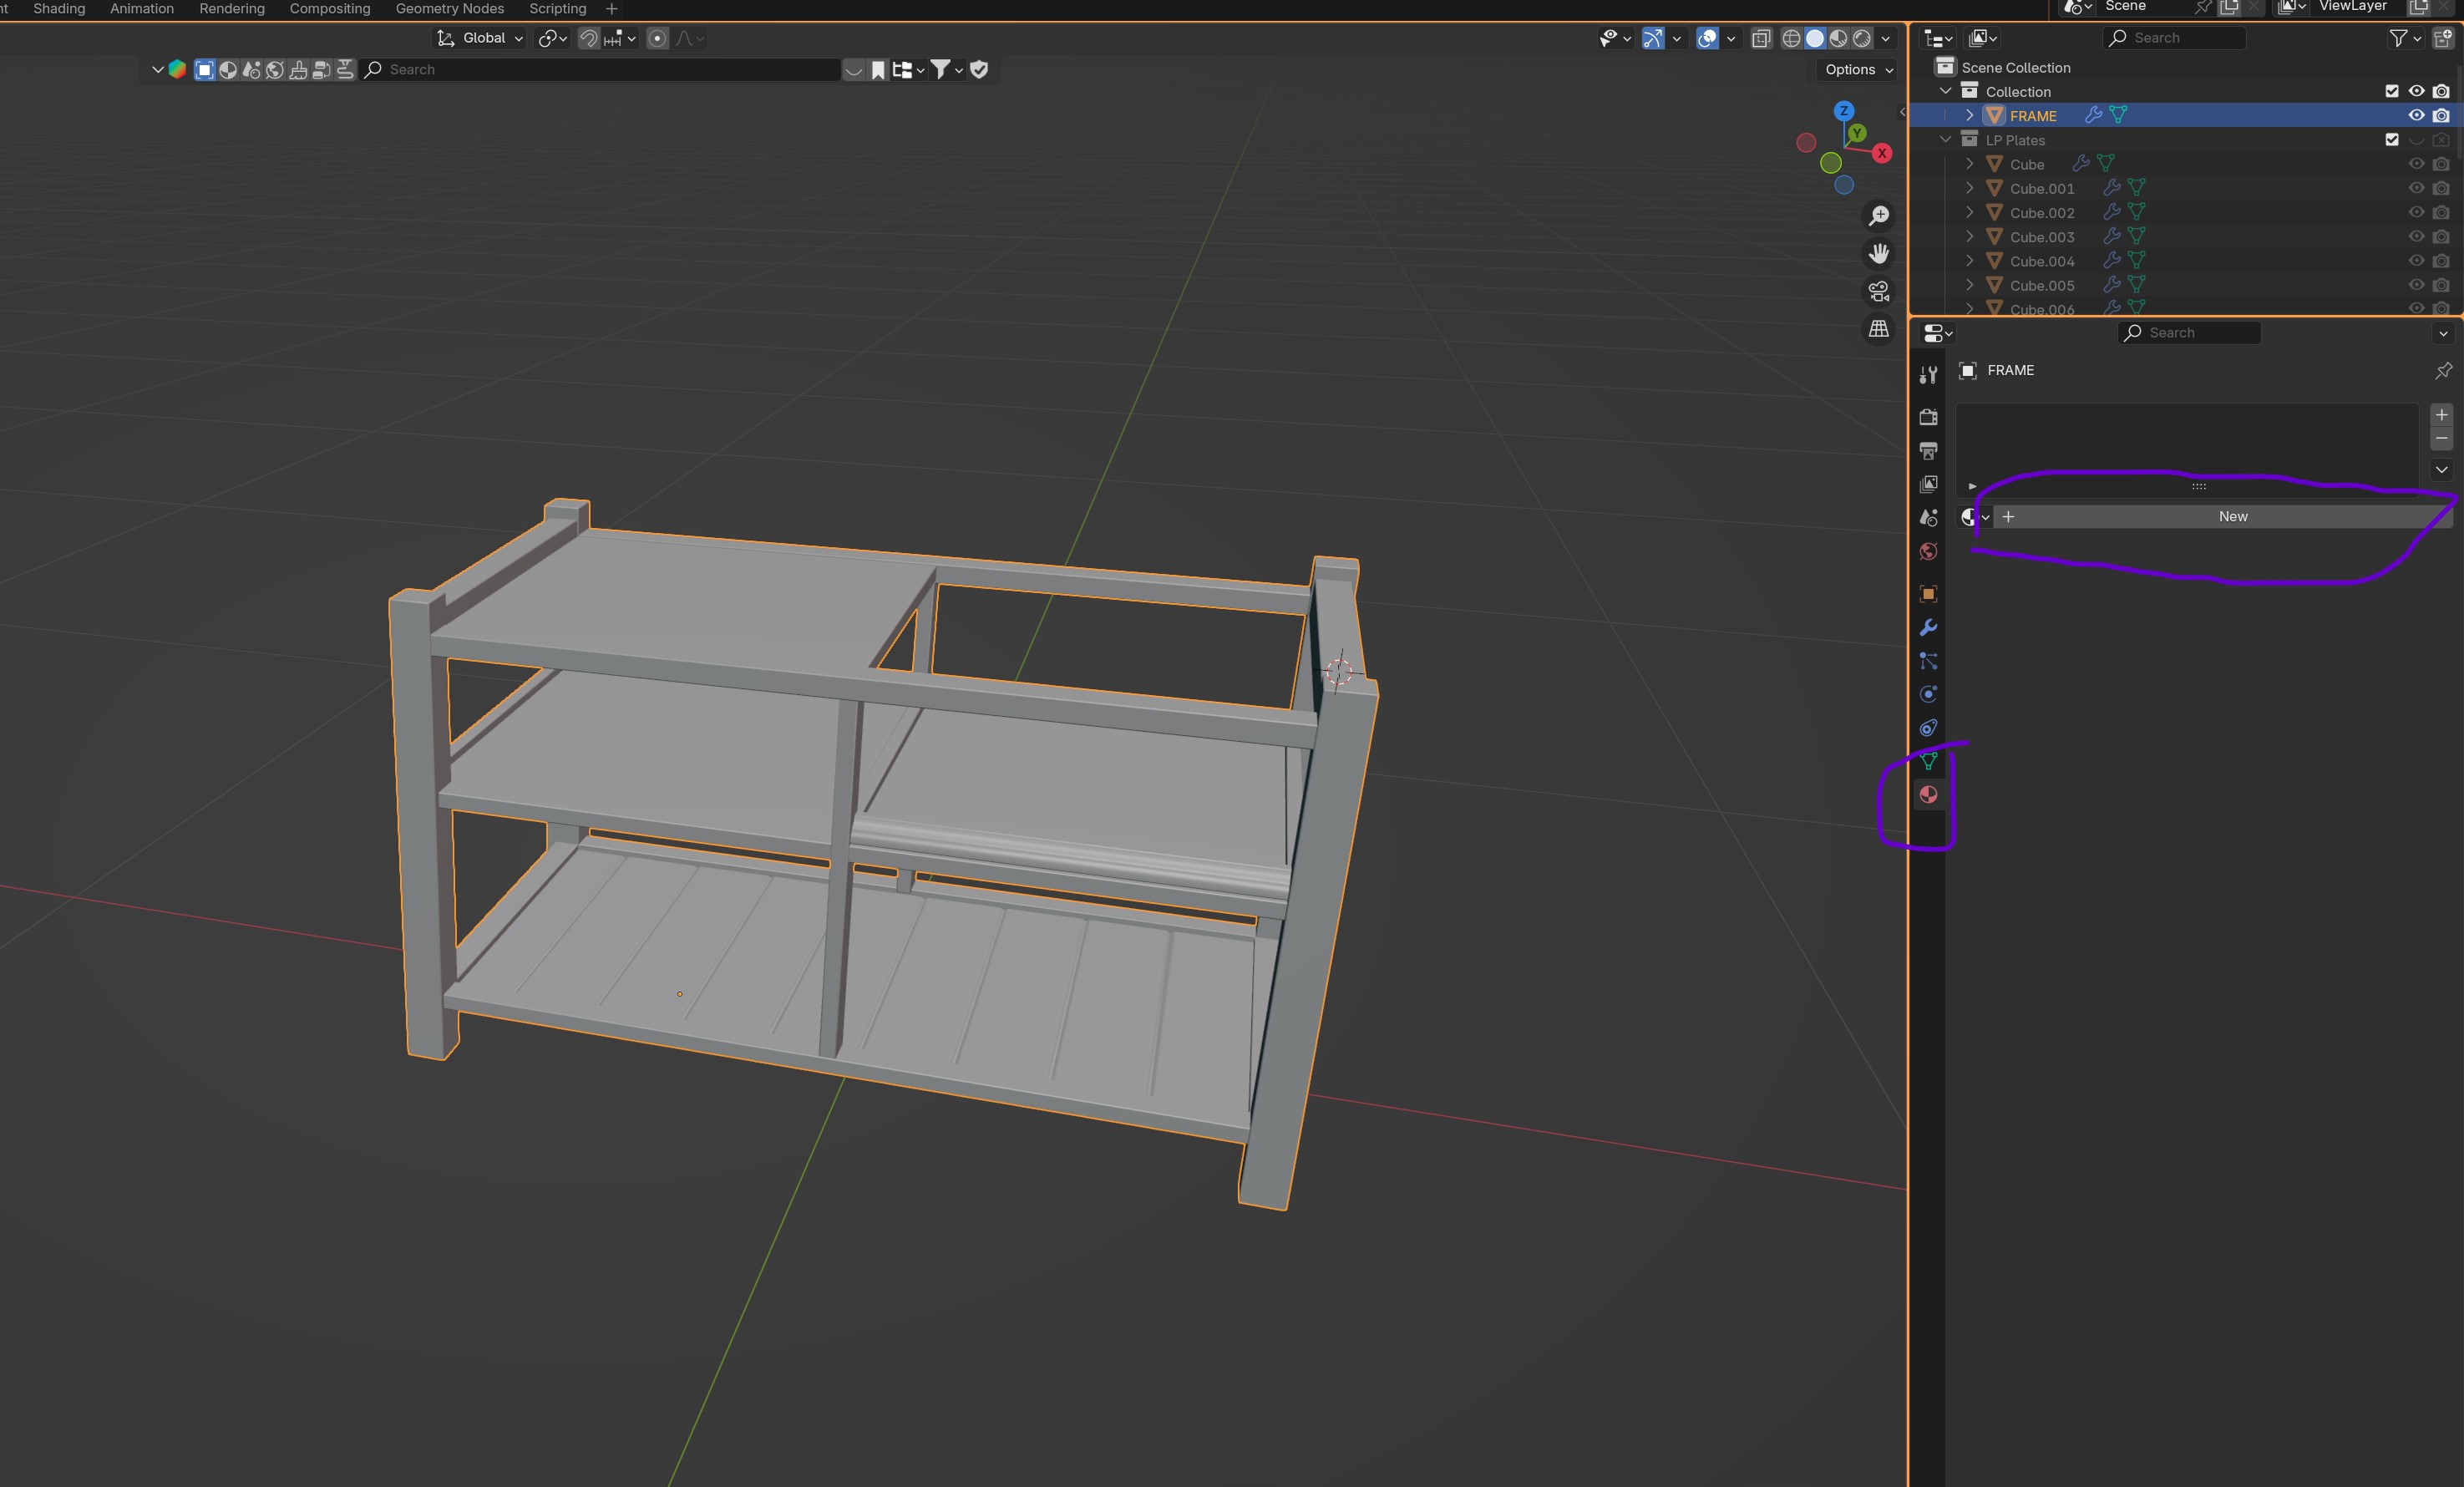Click the pin scene icon in top bar
Screen dimensions: 2464x1487
pyautogui.click(x=2202, y=7)
